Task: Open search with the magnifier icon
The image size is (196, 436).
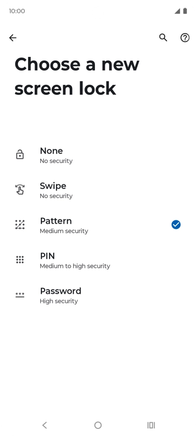Action: point(163,37)
